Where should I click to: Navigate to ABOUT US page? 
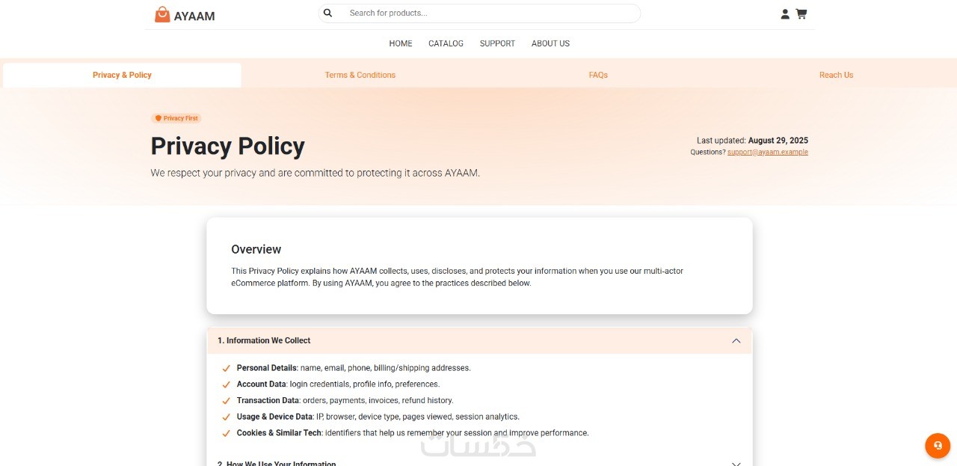pyautogui.click(x=550, y=43)
